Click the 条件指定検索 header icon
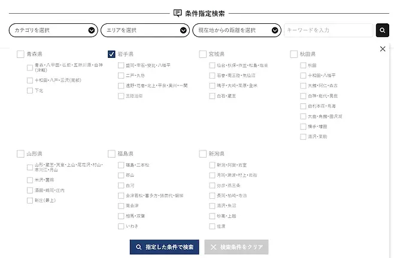The image size is (394, 258). [177, 13]
